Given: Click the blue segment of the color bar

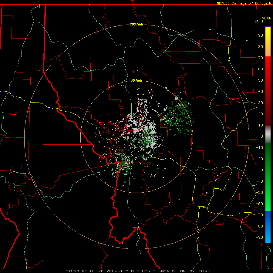Looking at the screenshot, I should point(268,227).
